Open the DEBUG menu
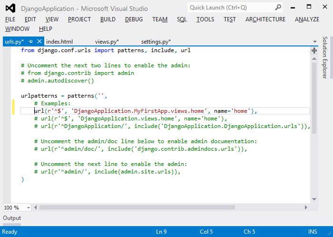This screenshot has height=237, width=333. tap(134, 19)
